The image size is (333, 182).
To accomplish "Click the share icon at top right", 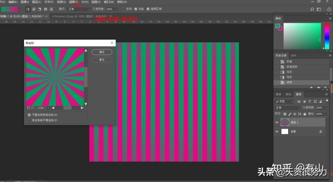I will tap(329, 9).
